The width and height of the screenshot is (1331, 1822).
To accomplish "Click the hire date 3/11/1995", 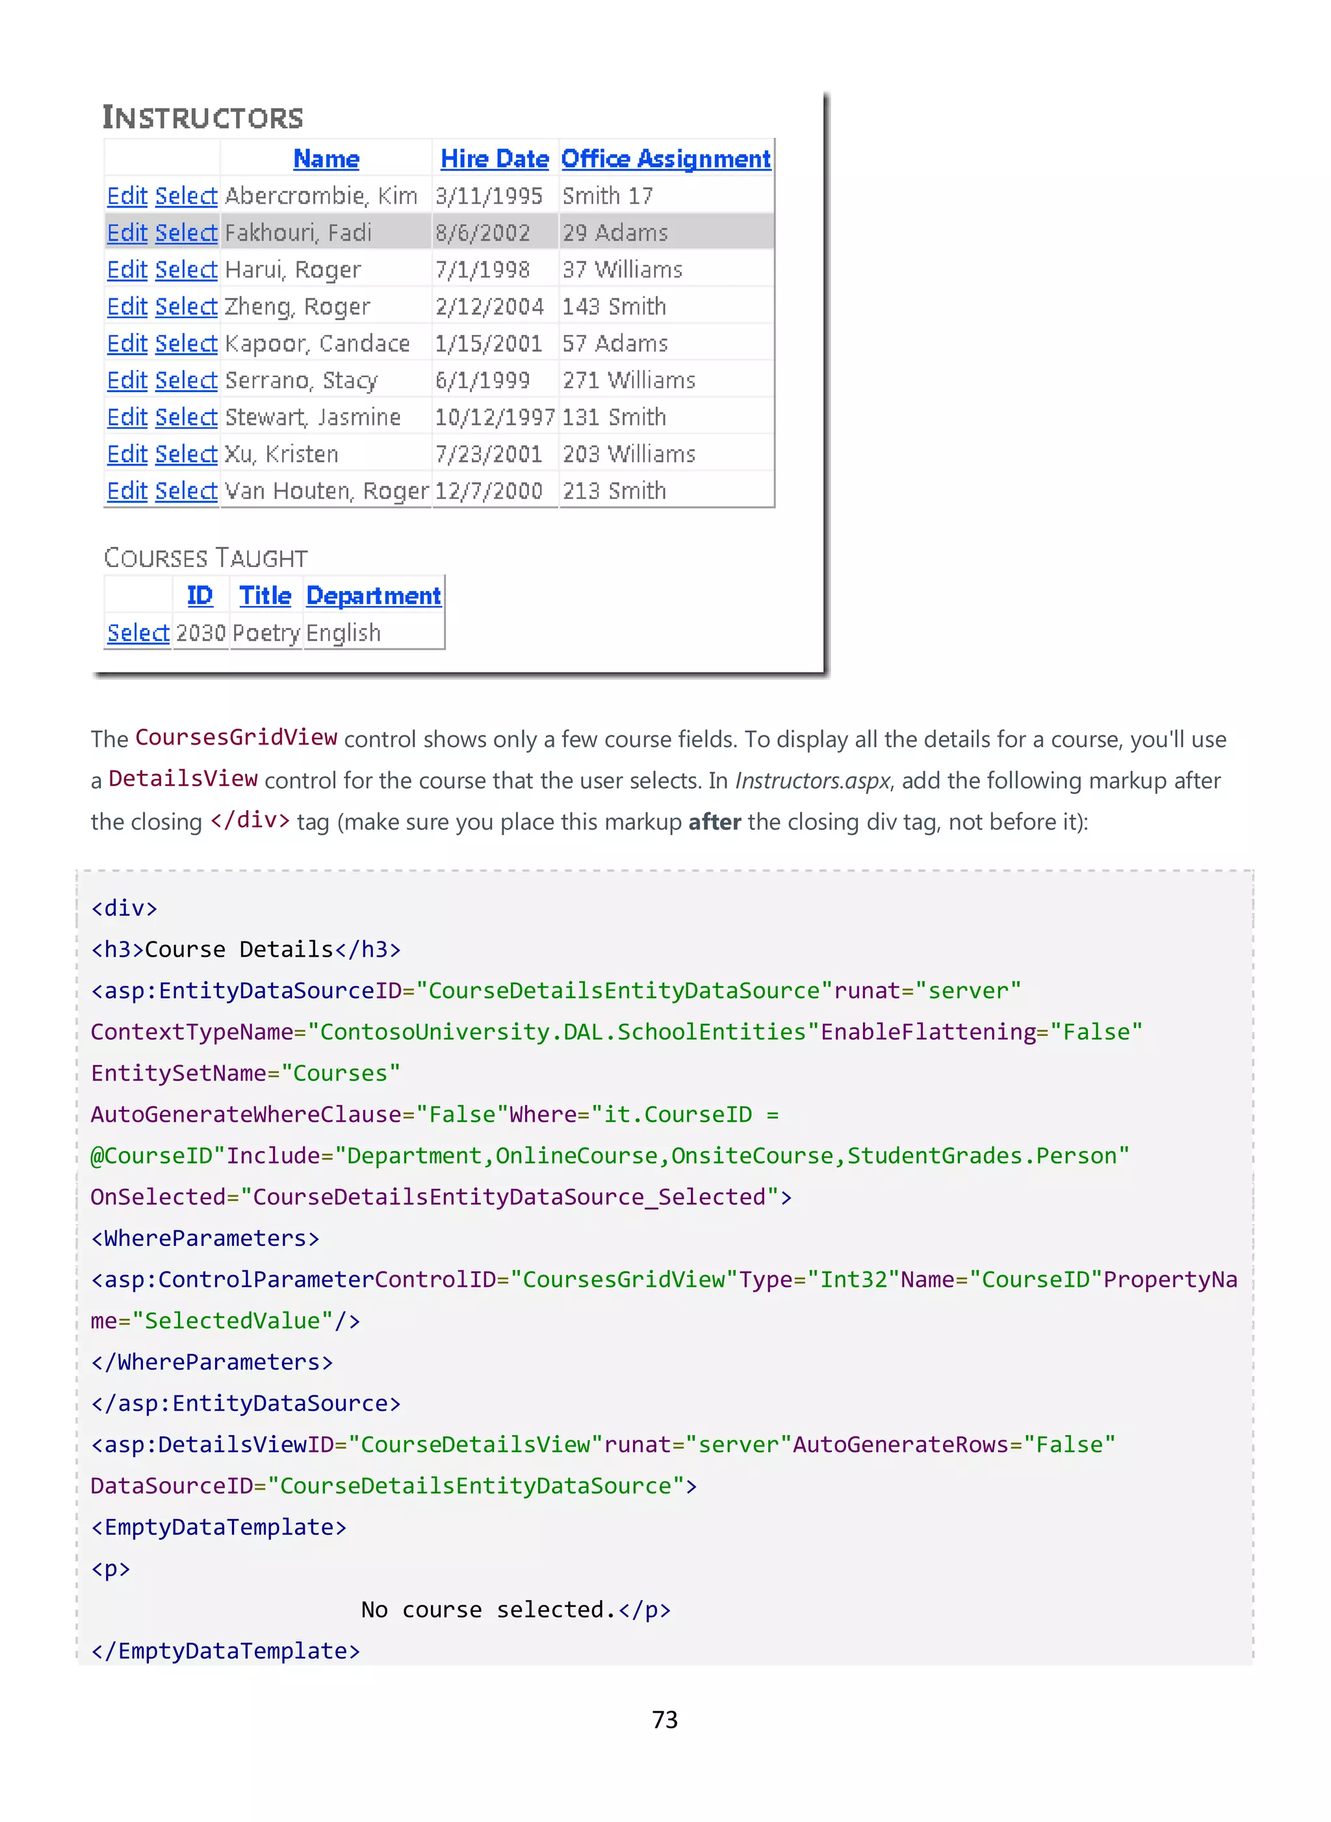I will (489, 196).
